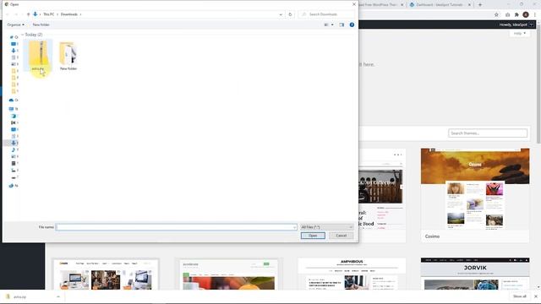Click This PC in the address breadcrumb
This screenshot has height=304, width=541.
pos(49,14)
